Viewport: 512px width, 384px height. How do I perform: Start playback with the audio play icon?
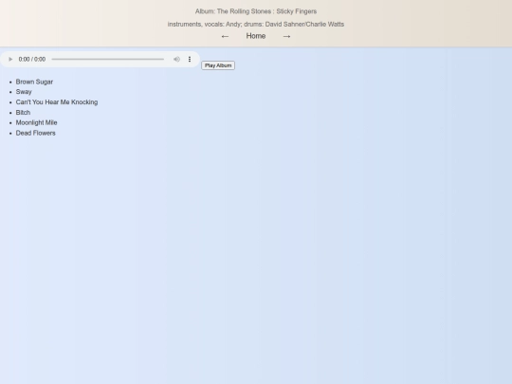click(x=10, y=59)
